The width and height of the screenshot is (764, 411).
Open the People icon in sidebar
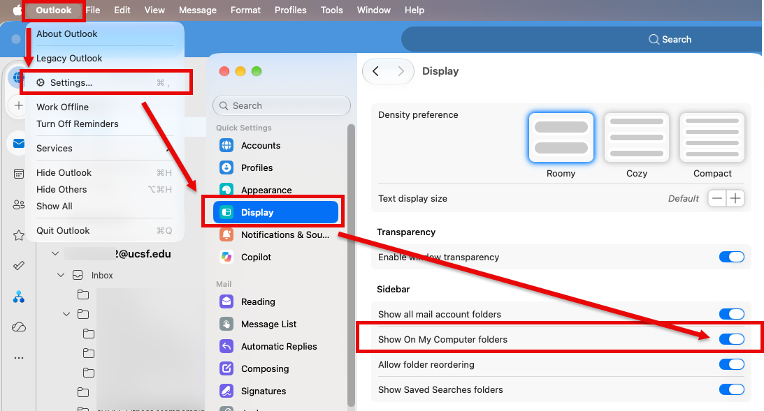point(18,204)
